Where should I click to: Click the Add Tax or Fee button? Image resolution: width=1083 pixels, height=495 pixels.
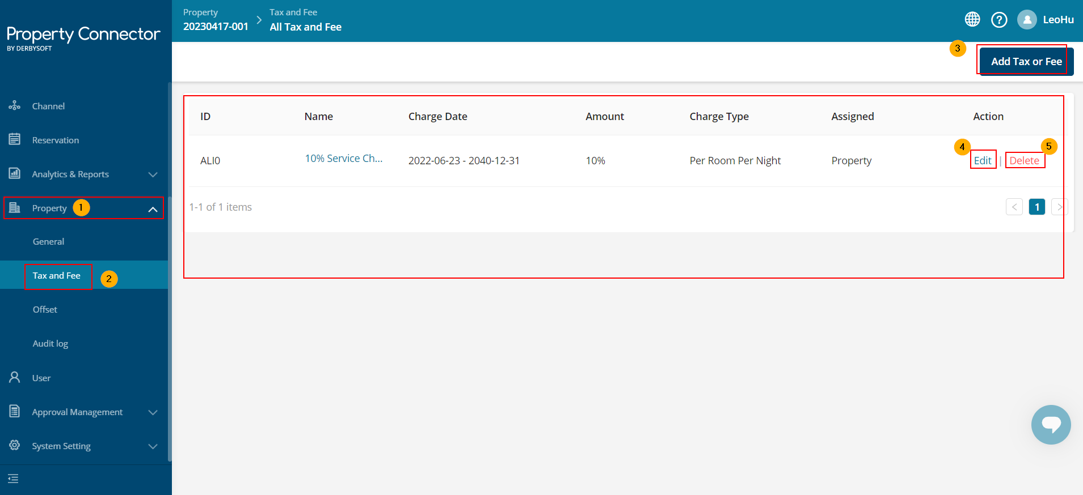(1026, 61)
